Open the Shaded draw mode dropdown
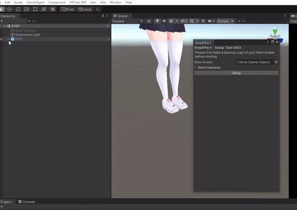297x210 pixels. (x=126, y=21)
